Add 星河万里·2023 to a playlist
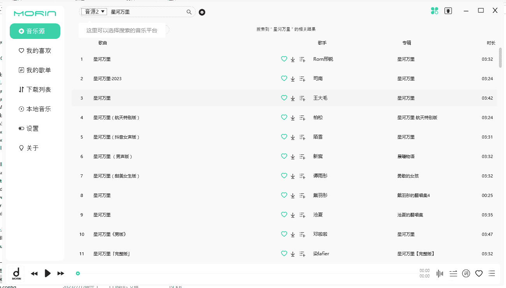506x288 pixels. [x=302, y=79]
